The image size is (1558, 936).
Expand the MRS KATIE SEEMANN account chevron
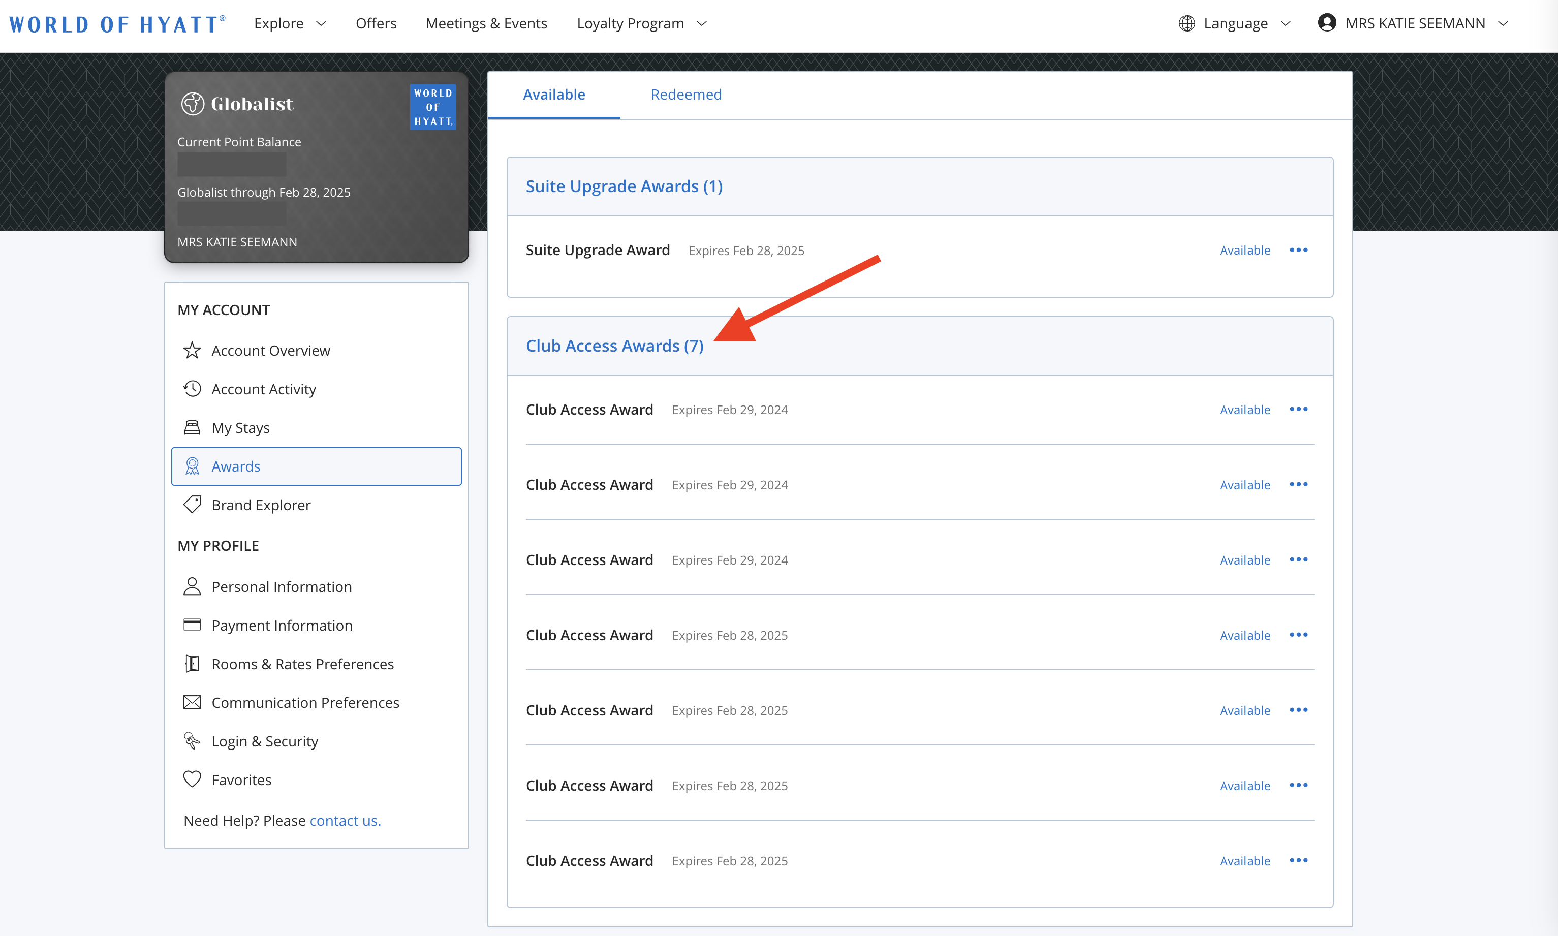(1503, 24)
